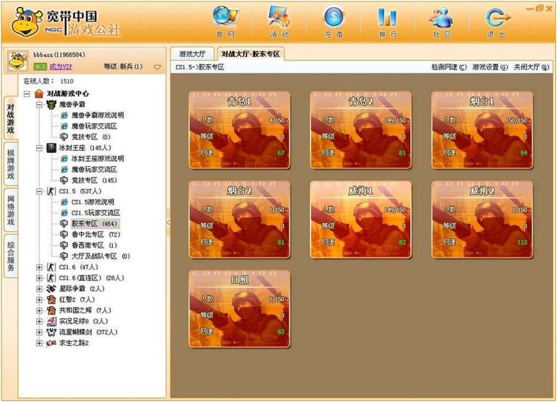The height and width of the screenshot is (402, 557).
Task: Click icon next to 魔兽争霸游戏说明
Action: coord(64,115)
